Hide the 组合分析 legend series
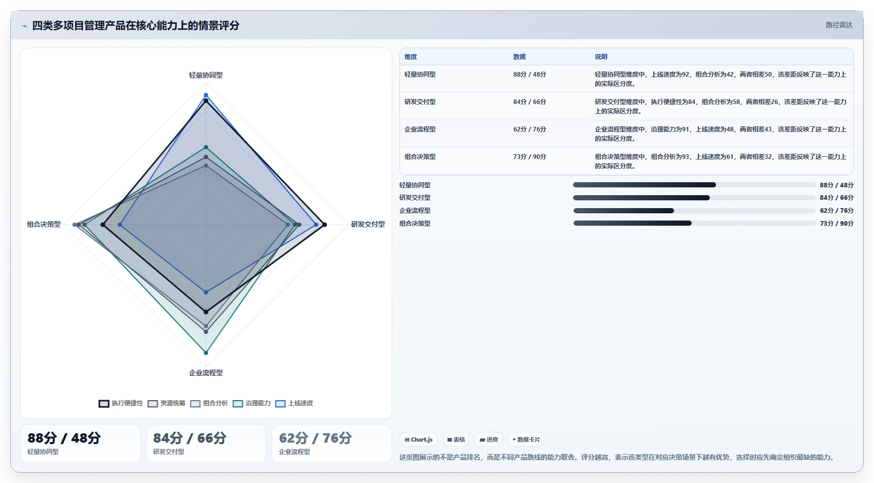The height and width of the screenshot is (483, 874). pos(209,403)
